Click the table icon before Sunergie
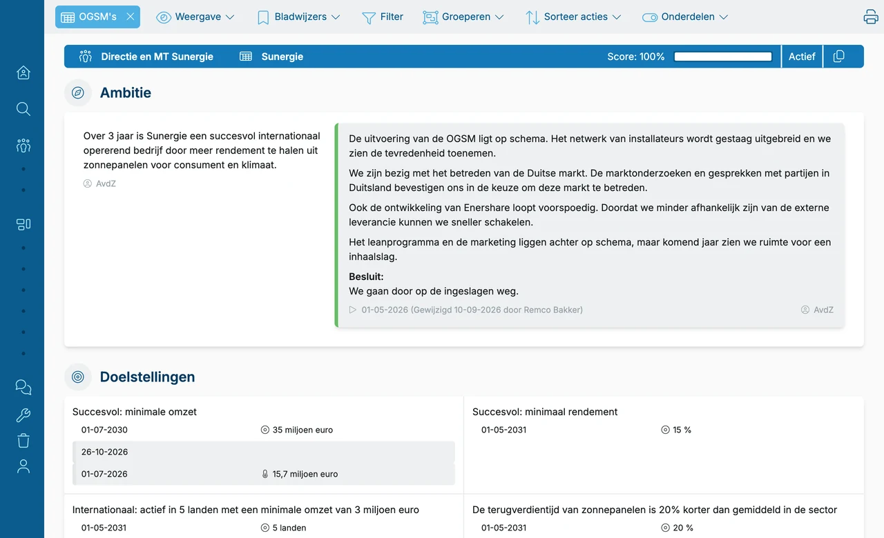884x538 pixels. point(246,57)
